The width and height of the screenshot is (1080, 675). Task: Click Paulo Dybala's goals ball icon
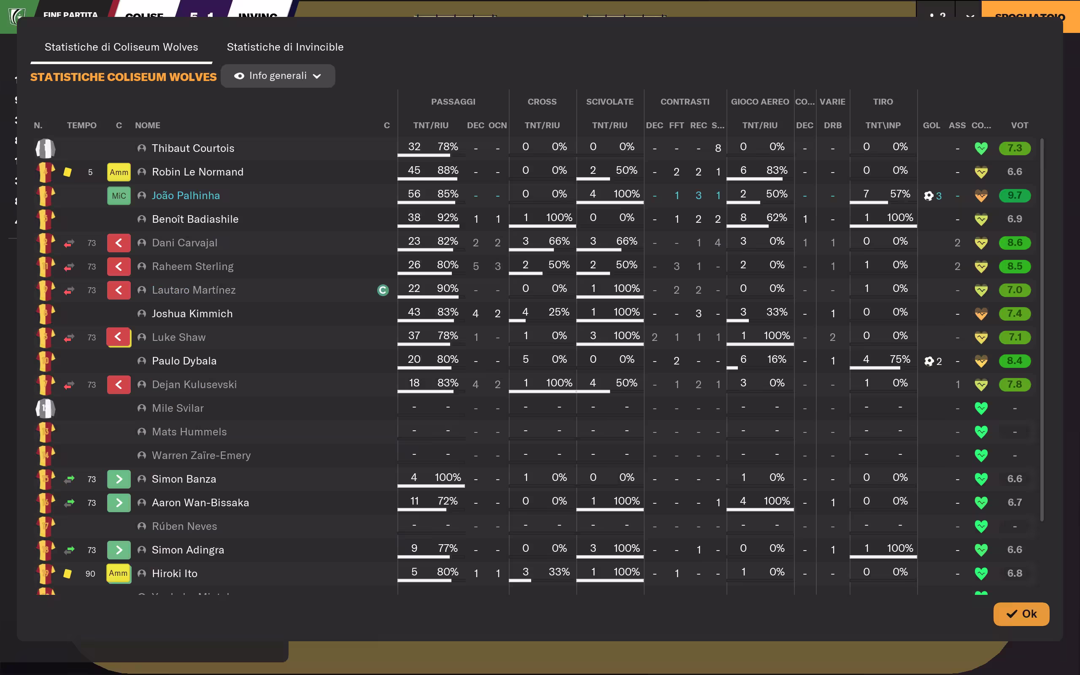929,361
